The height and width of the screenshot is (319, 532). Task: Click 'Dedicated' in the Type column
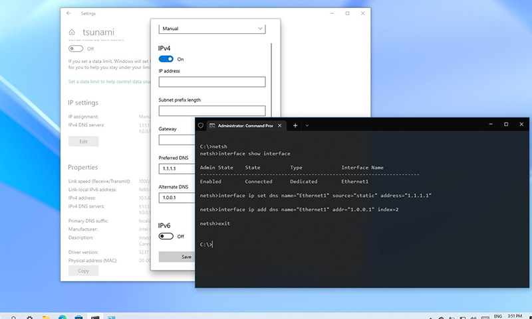[304, 181]
